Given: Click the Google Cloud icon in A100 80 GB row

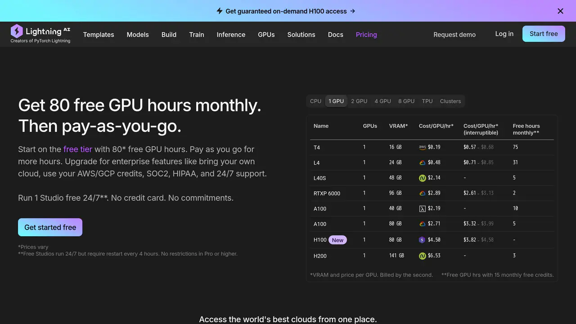Looking at the screenshot, I should pyautogui.click(x=422, y=224).
